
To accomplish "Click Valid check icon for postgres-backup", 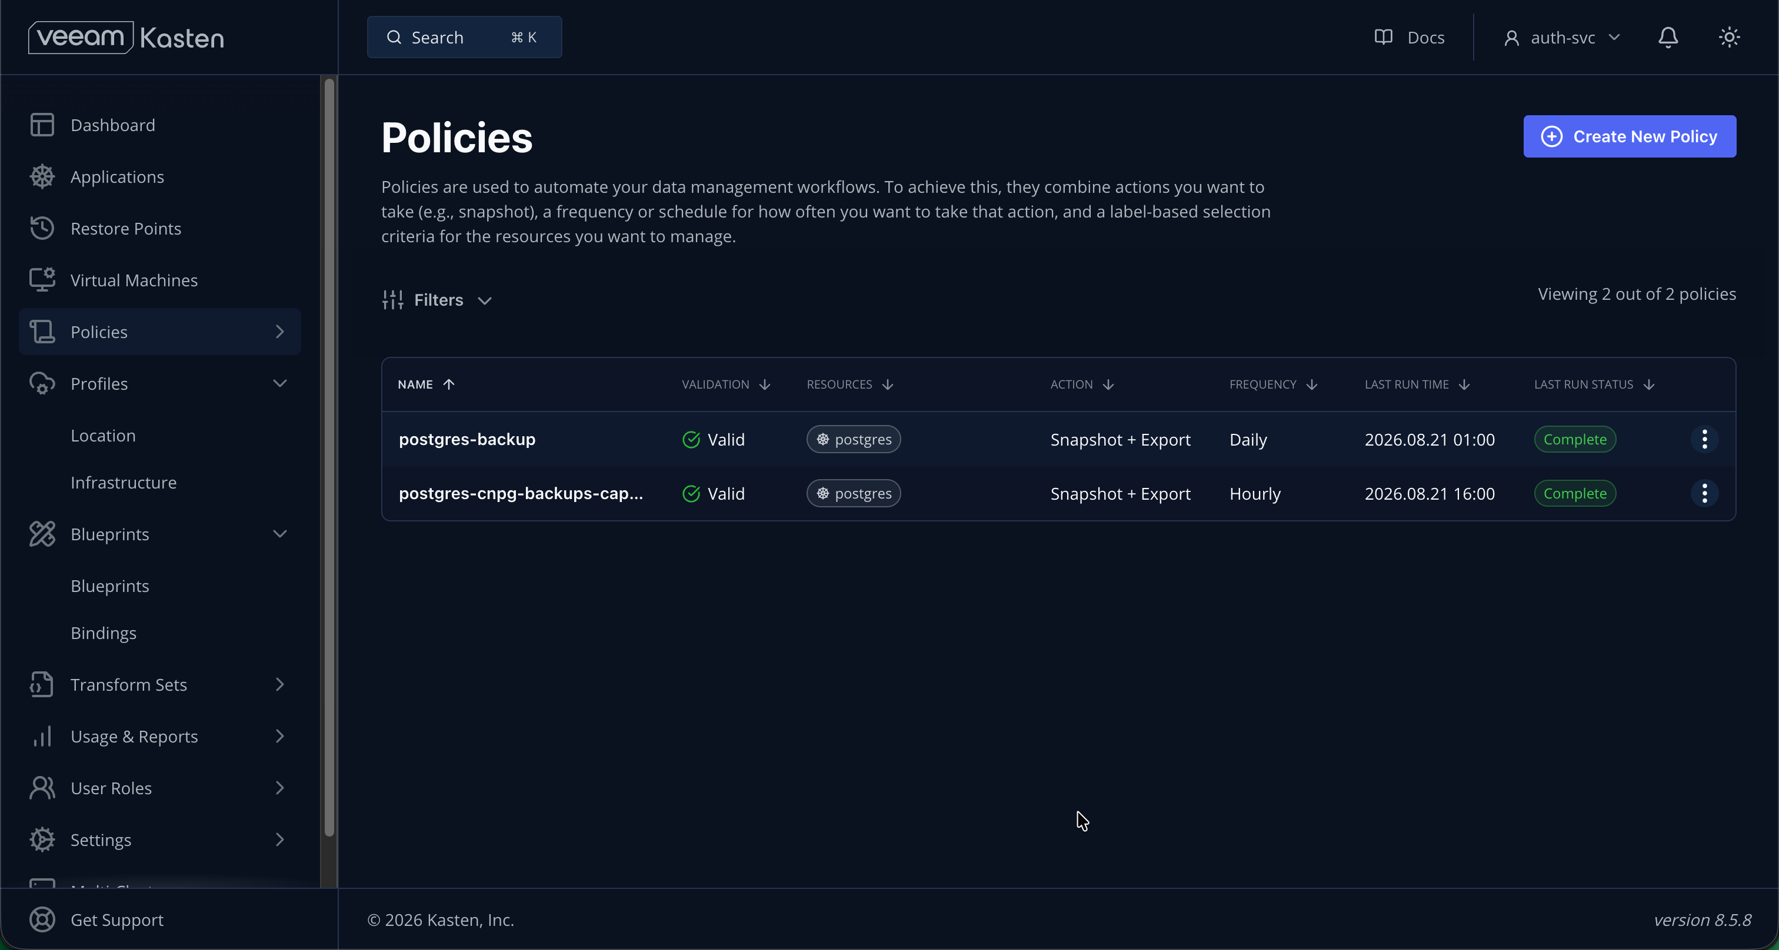I will [691, 440].
